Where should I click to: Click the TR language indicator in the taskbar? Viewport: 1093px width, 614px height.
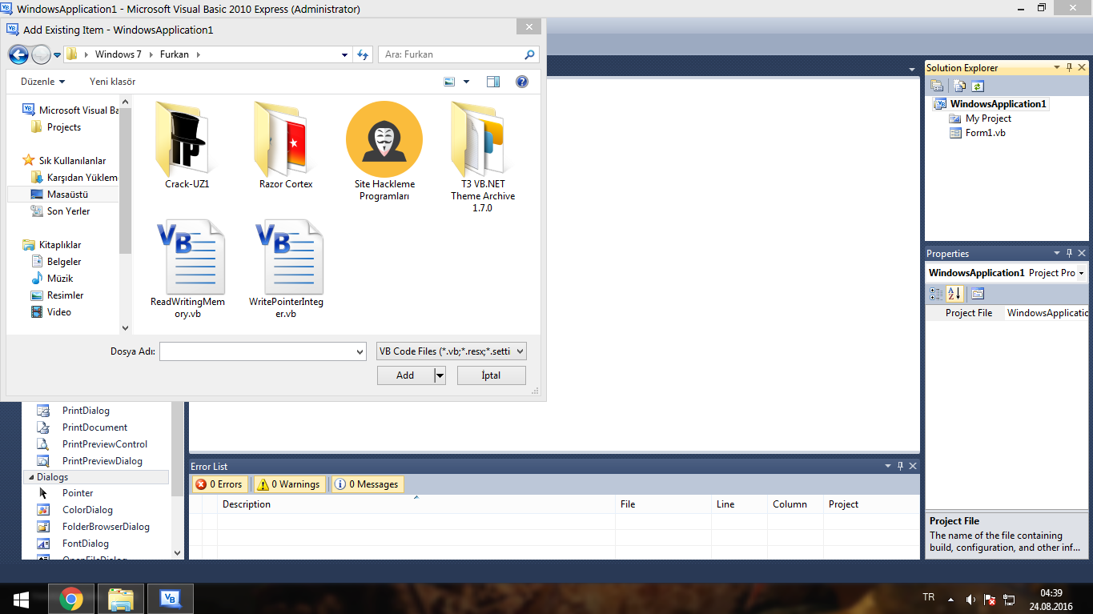pyautogui.click(x=929, y=598)
